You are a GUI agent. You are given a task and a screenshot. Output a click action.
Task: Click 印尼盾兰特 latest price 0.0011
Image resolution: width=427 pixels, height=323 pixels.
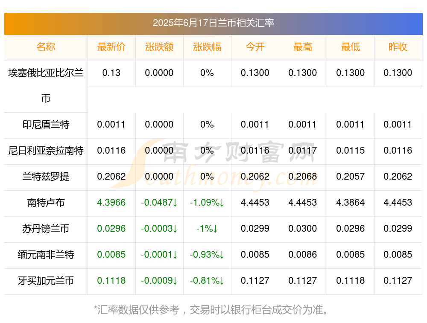111,125
